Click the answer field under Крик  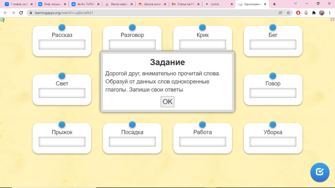pyautogui.click(x=203, y=44)
